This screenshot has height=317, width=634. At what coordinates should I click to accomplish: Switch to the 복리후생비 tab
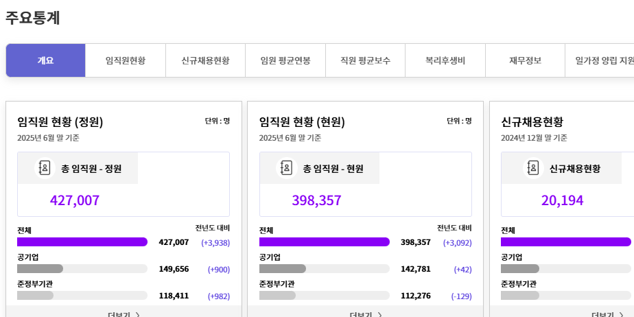[x=445, y=60]
